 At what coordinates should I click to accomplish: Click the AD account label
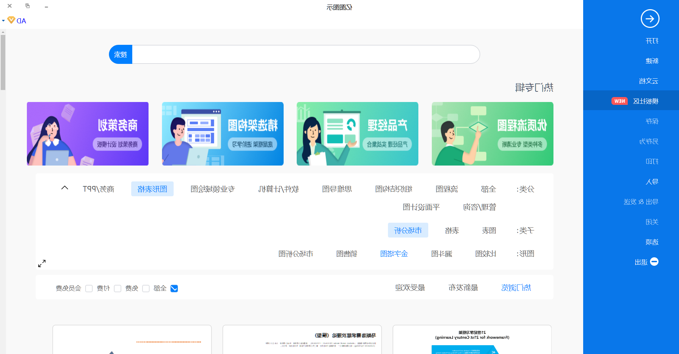(x=22, y=21)
